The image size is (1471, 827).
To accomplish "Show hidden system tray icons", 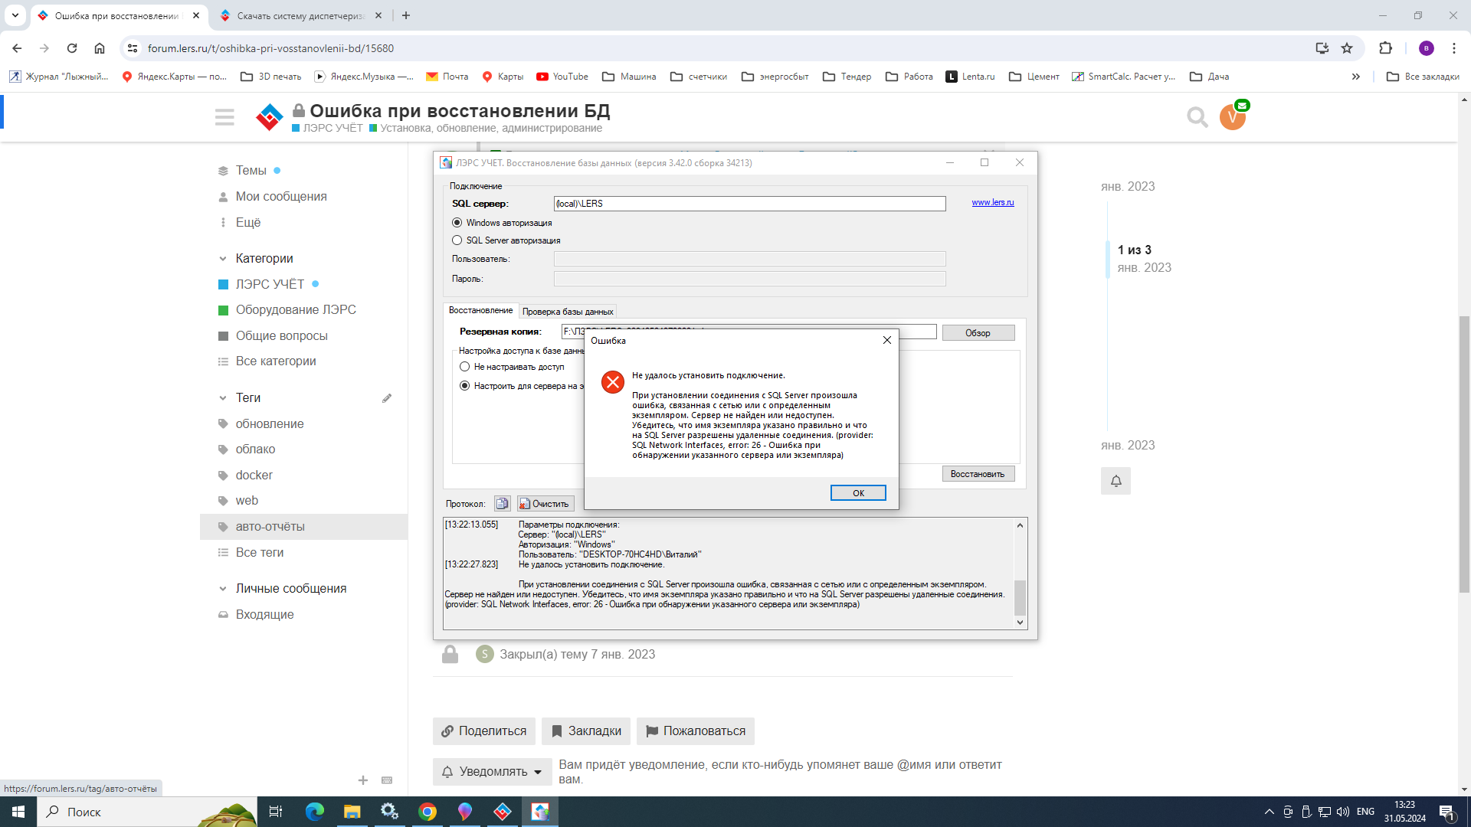I will (x=1270, y=812).
